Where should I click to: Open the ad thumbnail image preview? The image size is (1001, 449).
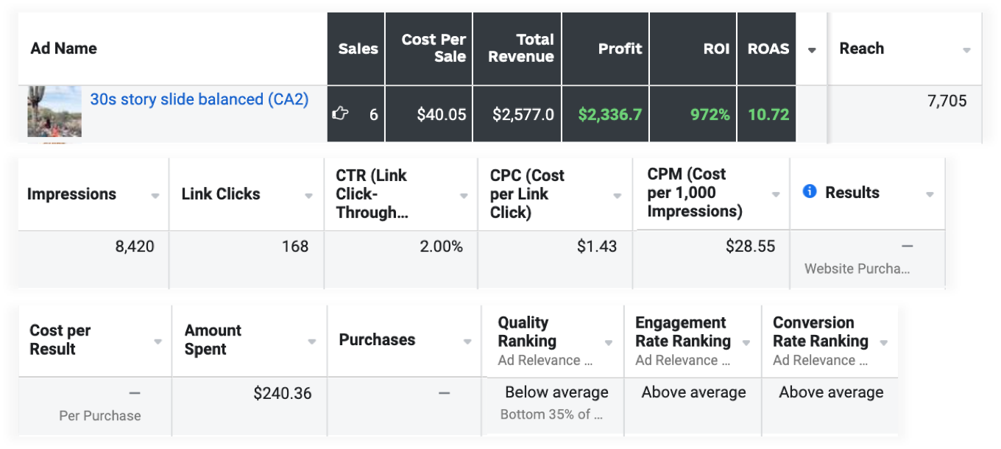coord(54,112)
